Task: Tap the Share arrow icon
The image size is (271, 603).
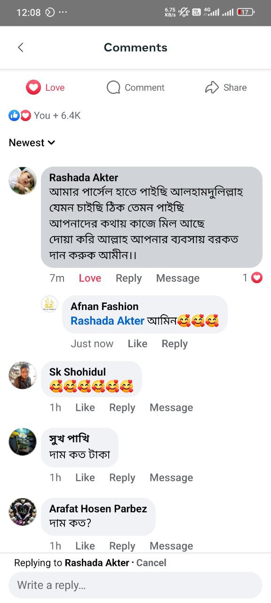Action: 212,87
